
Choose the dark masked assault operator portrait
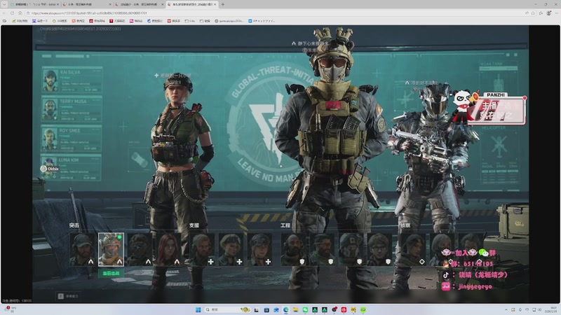click(140, 249)
